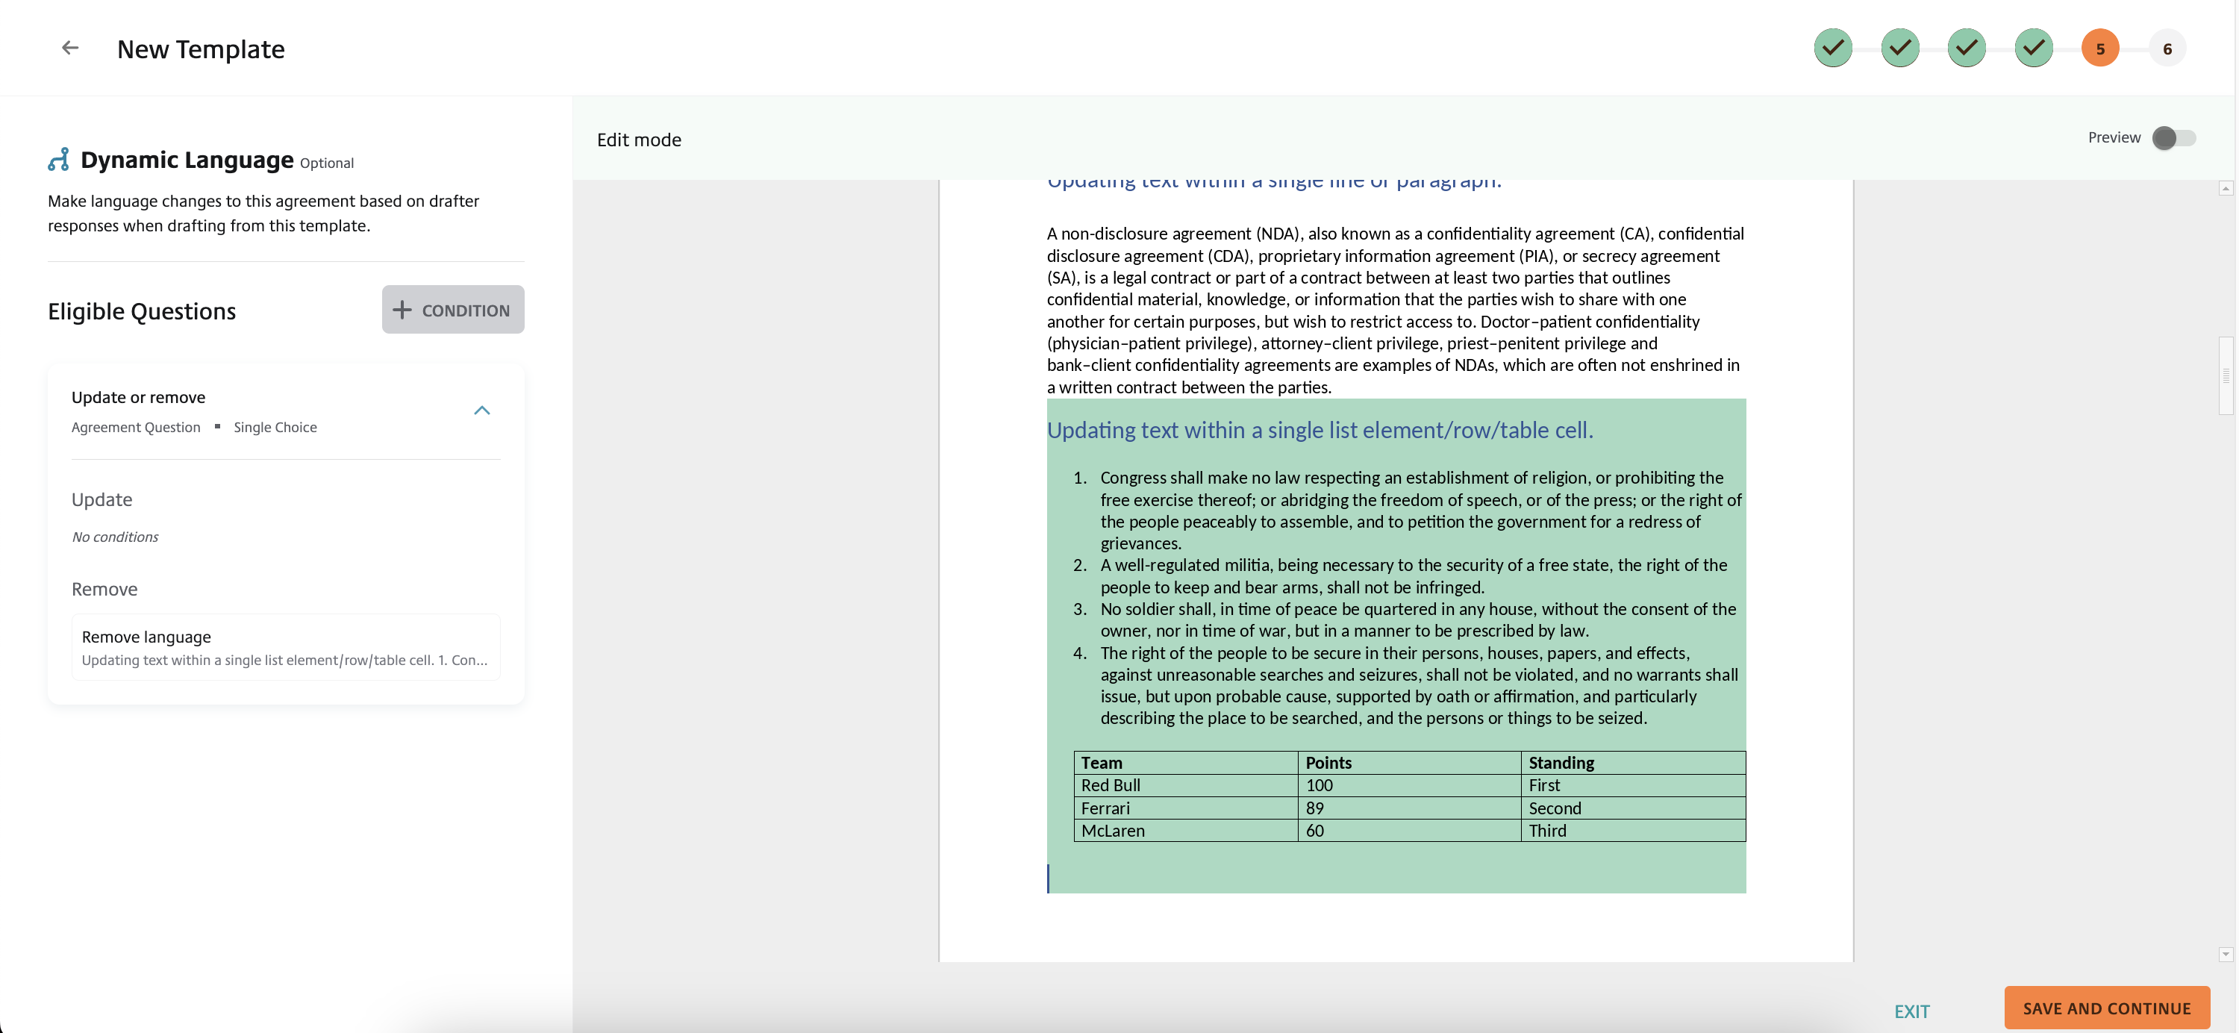Screen dimensions: 2239x1033
Task: Click the 'Third' standing cell
Action: point(1633,831)
